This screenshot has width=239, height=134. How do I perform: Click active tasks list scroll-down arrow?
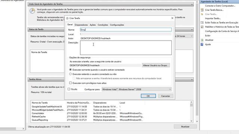pos(192,121)
